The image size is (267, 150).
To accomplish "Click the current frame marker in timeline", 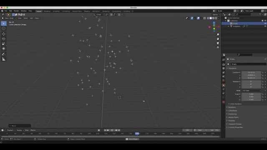I will (137, 134).
